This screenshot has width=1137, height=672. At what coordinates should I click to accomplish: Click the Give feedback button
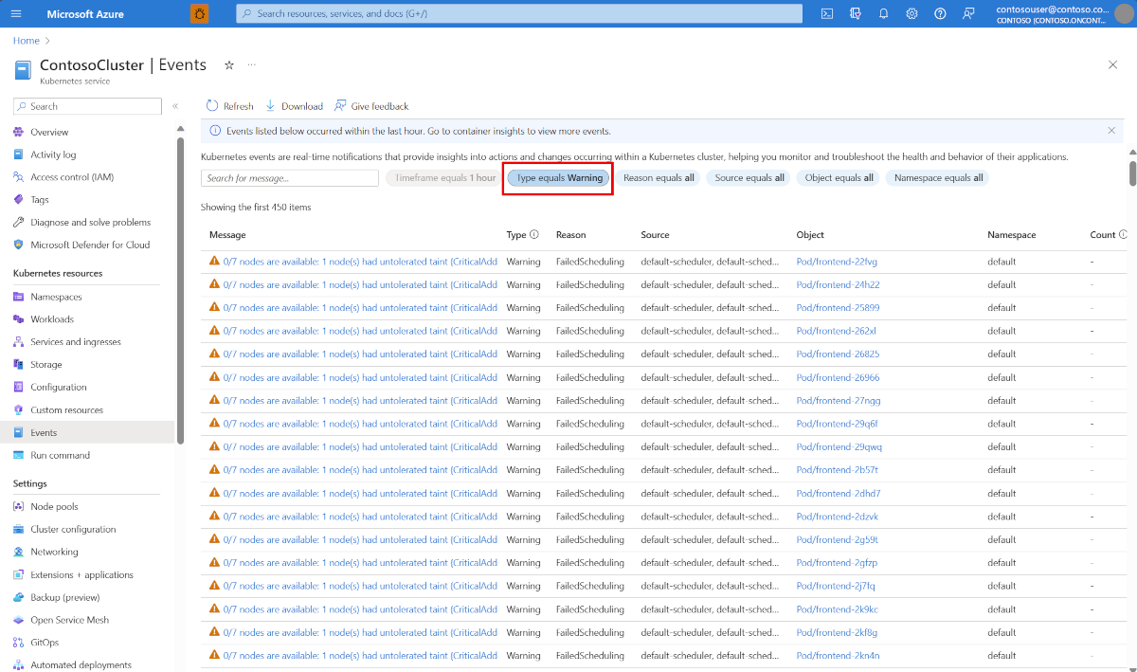point(371,106)
